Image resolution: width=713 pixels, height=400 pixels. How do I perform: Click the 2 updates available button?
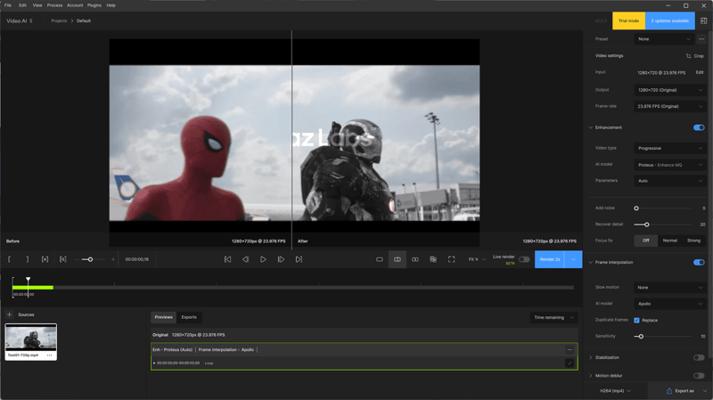point(669,20)
